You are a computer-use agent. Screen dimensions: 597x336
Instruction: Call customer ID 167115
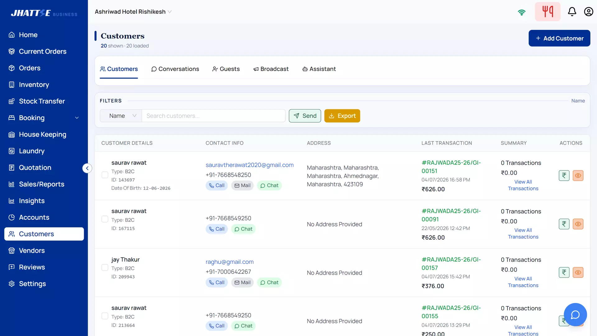(x=217, y=229)
